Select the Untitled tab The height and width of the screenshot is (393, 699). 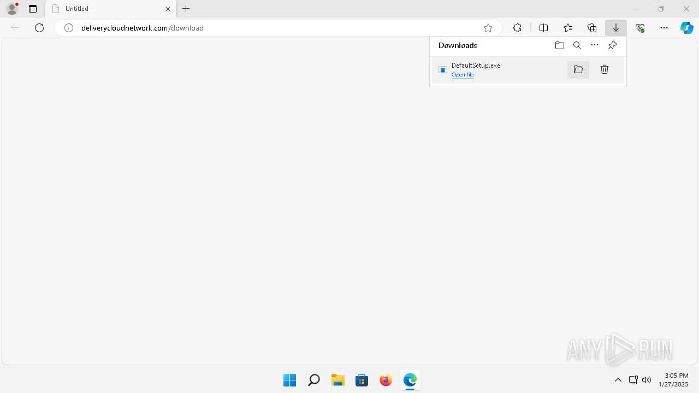111,9
